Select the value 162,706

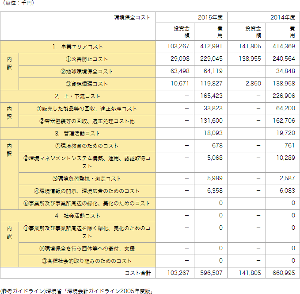click(284, 120)
